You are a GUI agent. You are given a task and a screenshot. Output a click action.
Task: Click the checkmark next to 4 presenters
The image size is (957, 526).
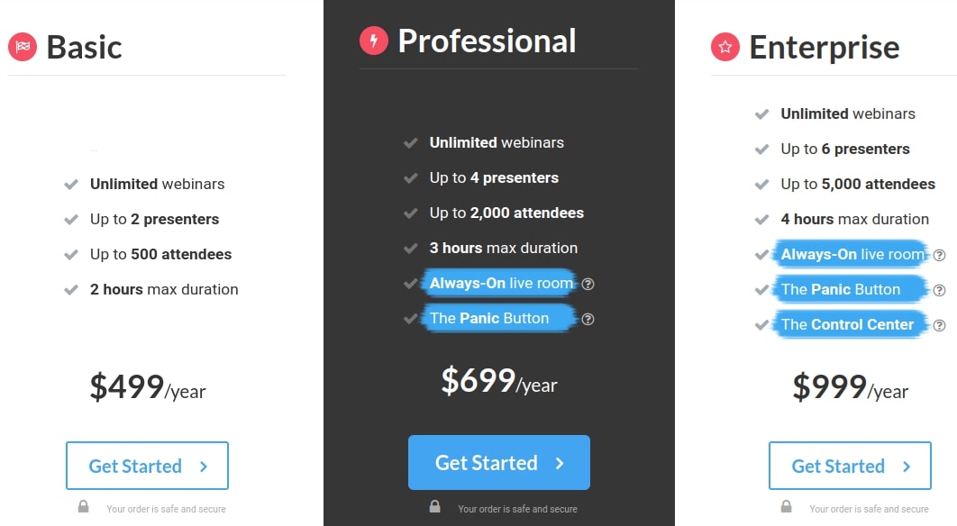click(x=411, y=178)
